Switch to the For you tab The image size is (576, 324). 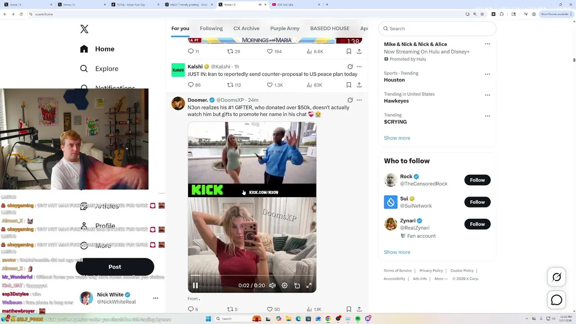click(180, 28)
